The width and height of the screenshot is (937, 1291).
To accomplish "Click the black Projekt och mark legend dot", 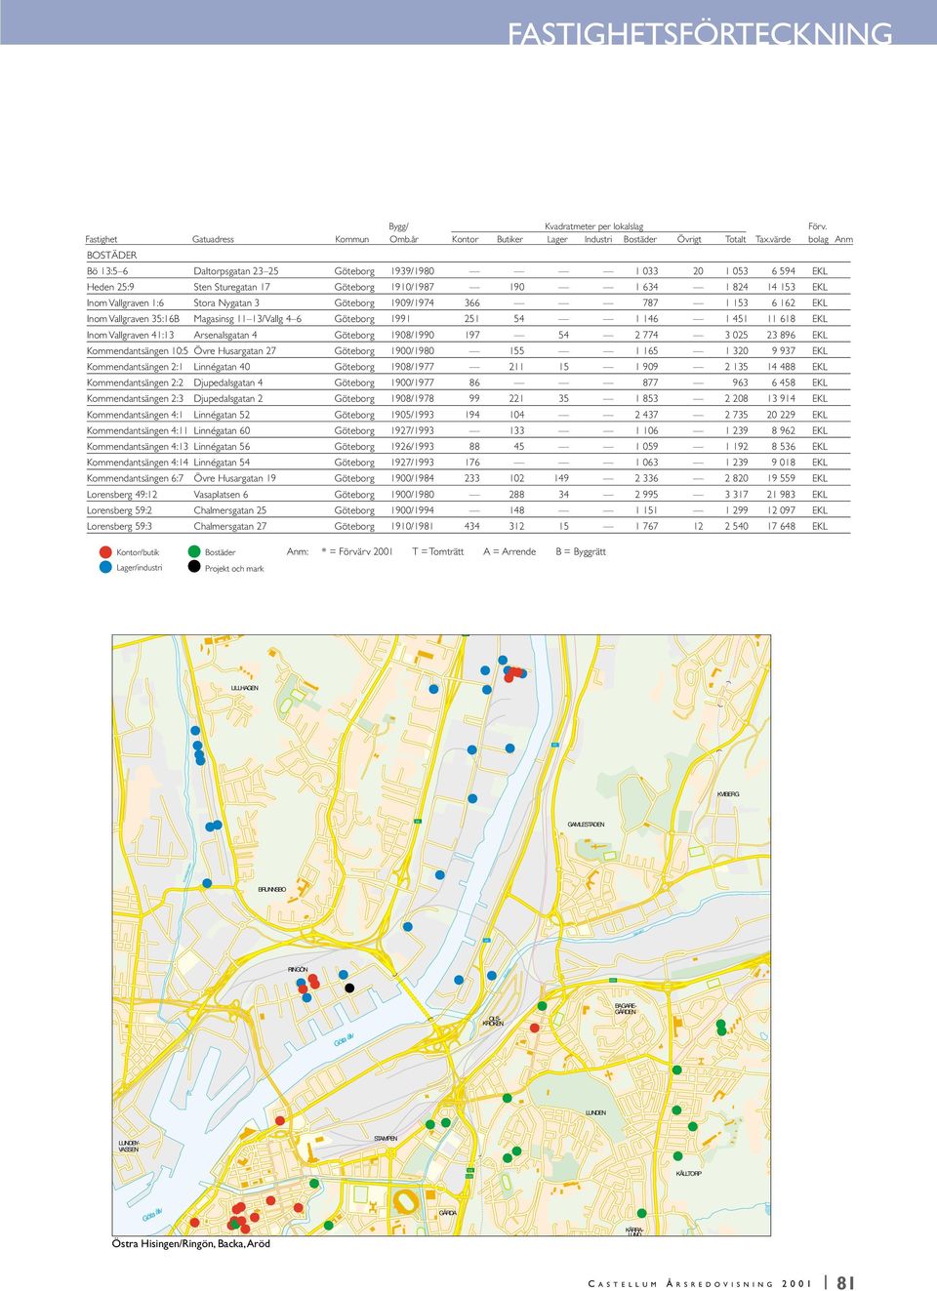I will pyautogui.click(x=194, y=567).
